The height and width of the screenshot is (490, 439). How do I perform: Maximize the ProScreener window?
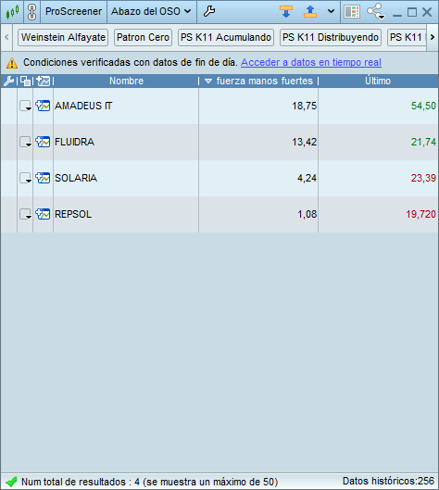click(x=412, y=12)
